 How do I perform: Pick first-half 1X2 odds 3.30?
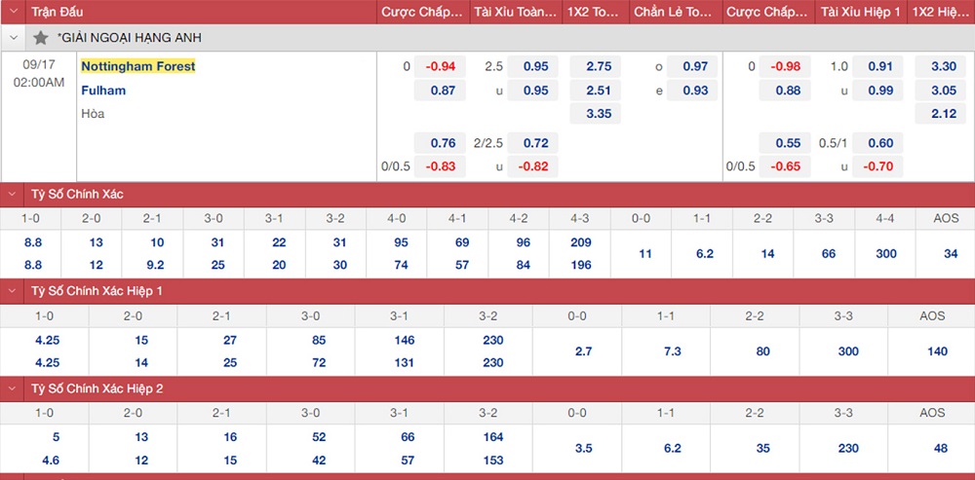click(941, 66)
